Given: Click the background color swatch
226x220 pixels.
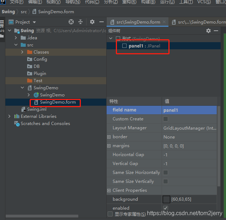Looking at the screenshot, I should click(x=166, y=199).
